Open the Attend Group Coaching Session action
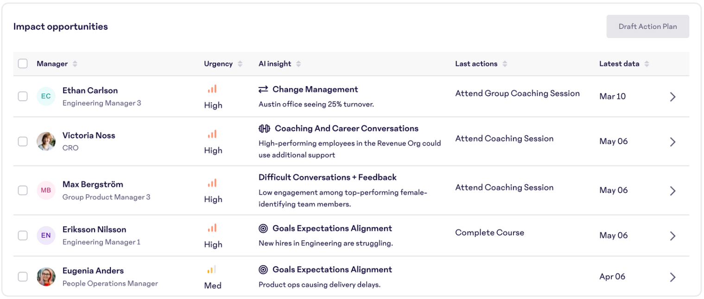This screenshot has width=704, height=299. click(x=517, y=94)
